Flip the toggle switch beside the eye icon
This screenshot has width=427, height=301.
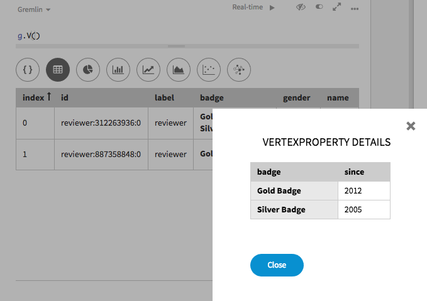[319, 8]
